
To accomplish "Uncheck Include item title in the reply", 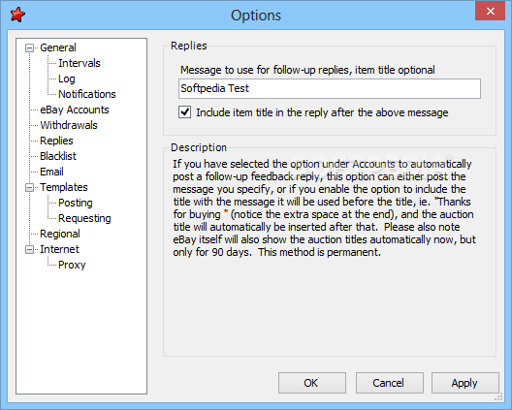I will (x=185, y=112).
